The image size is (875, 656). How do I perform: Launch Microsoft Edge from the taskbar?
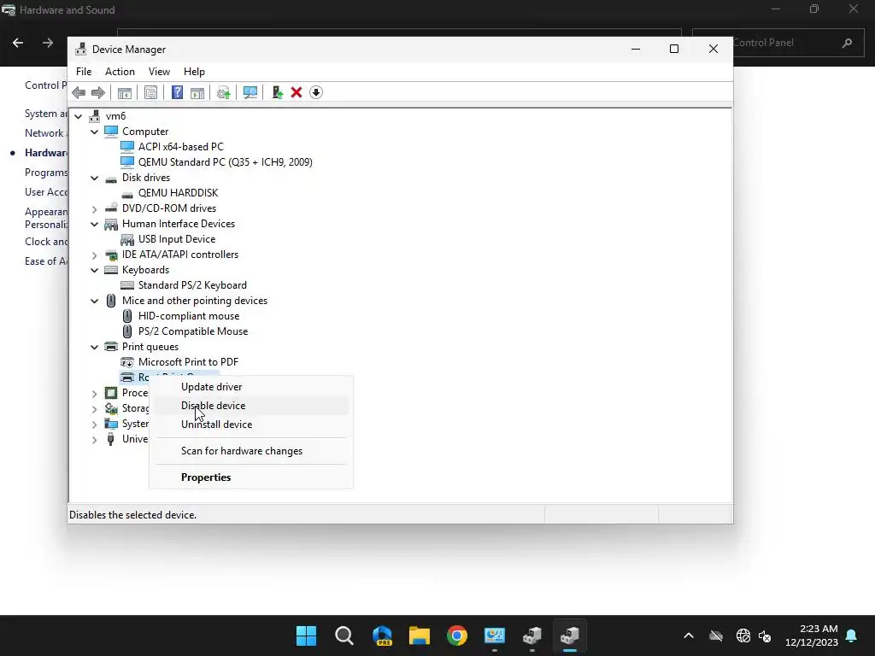(x=382, y=635)
